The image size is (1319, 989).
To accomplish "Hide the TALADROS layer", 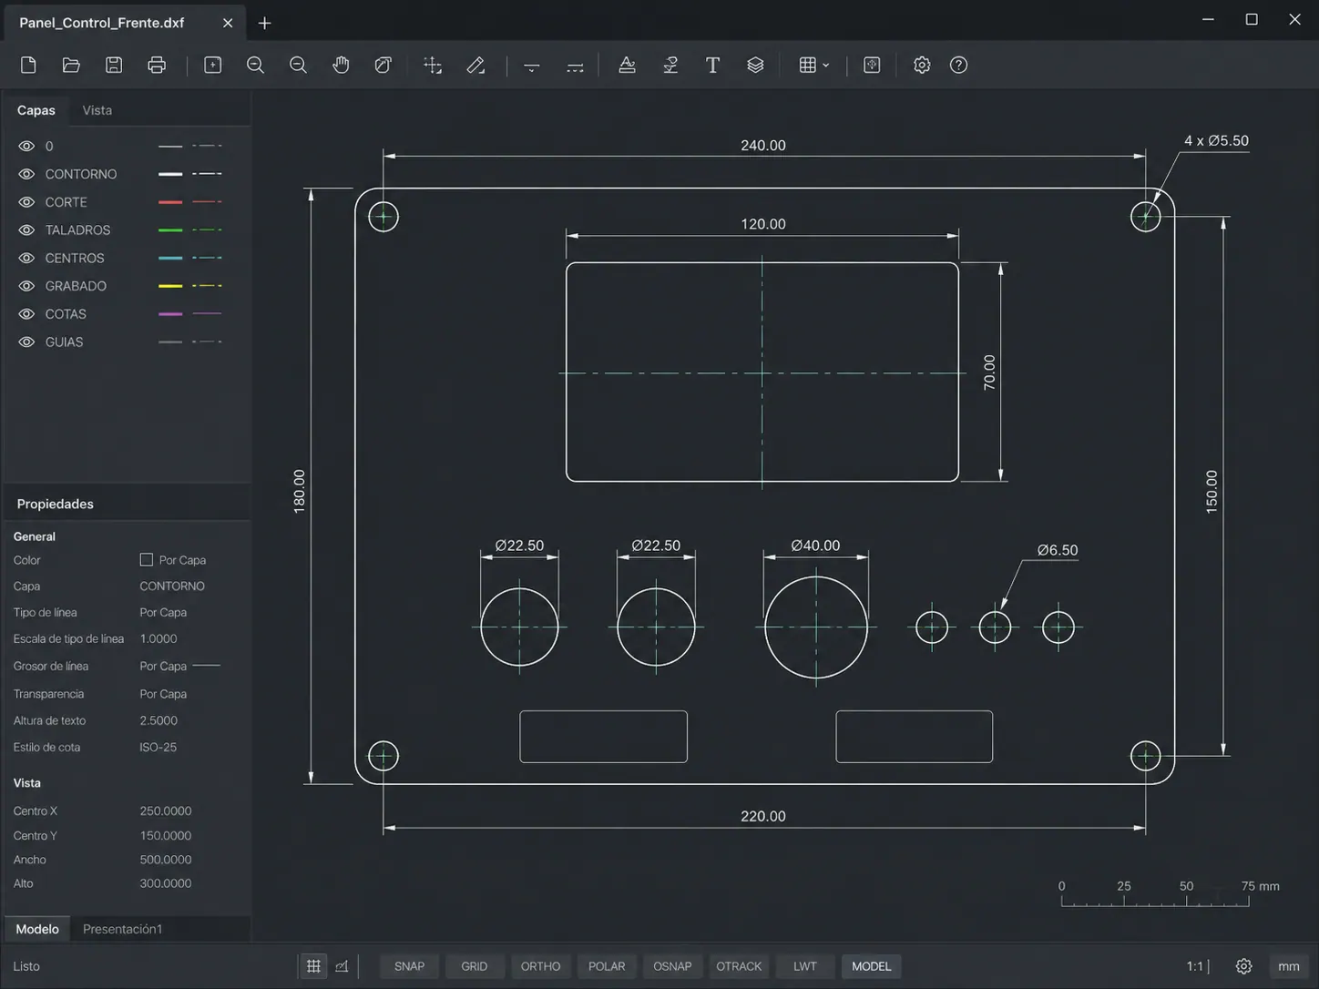I will [26, 230].
